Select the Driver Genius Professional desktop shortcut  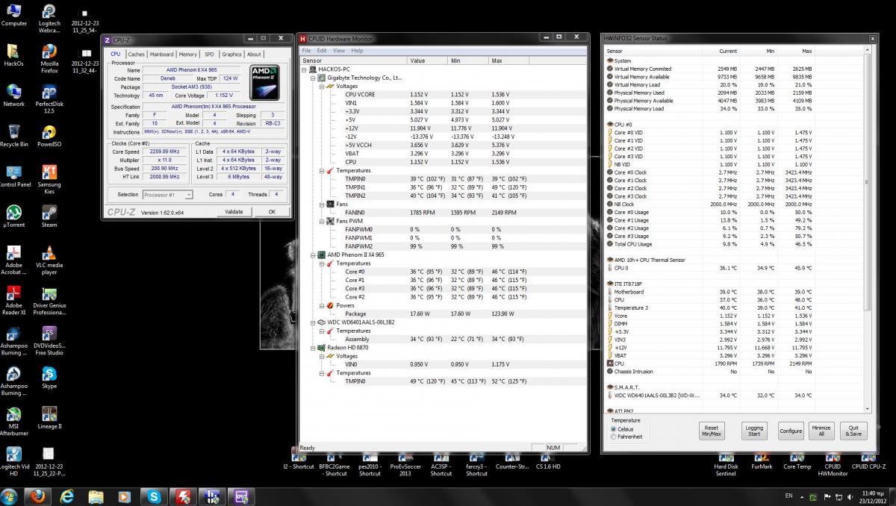(49, 301)
